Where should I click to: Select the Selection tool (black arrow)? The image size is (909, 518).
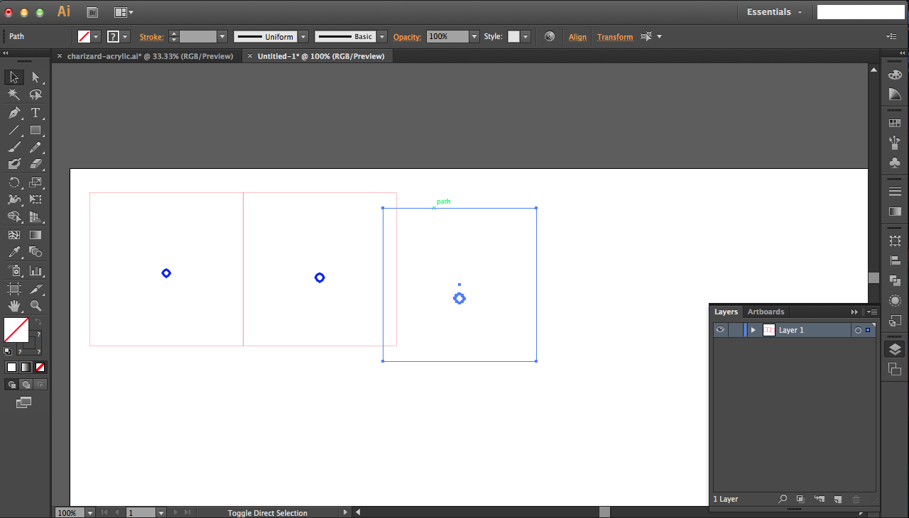14,77
